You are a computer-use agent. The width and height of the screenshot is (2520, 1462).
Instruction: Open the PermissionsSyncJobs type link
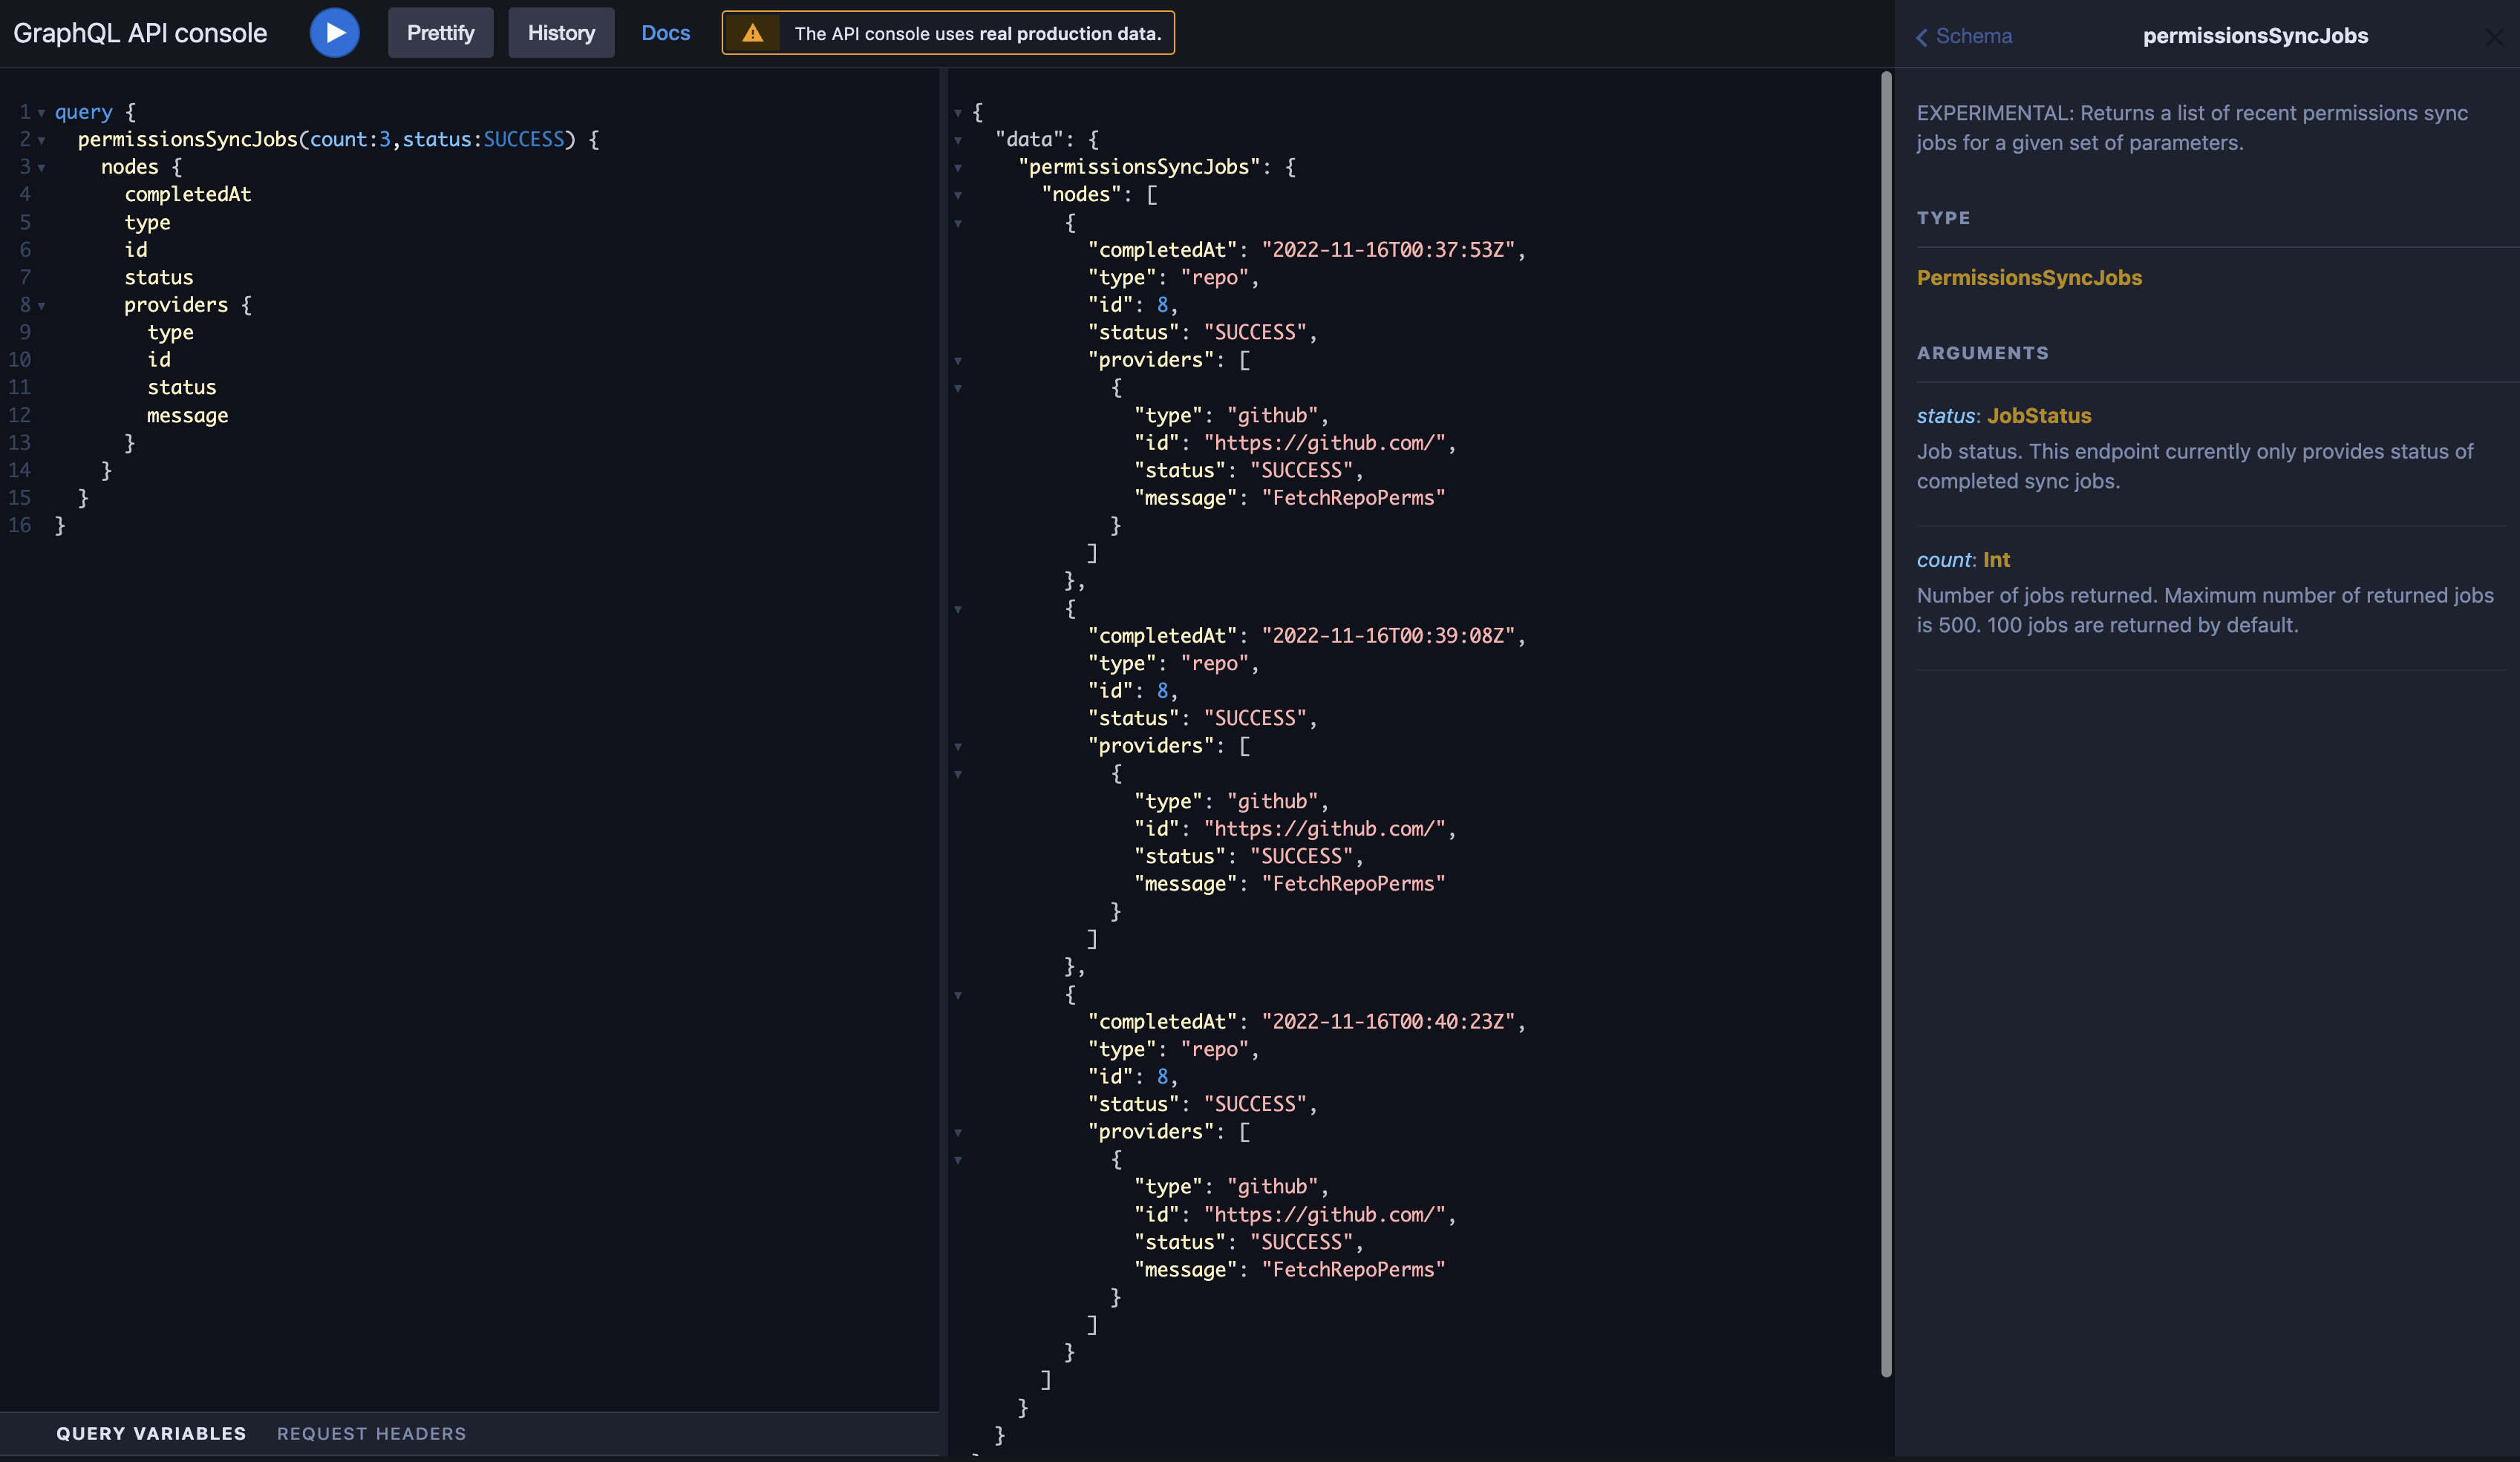pos(2028,278)
